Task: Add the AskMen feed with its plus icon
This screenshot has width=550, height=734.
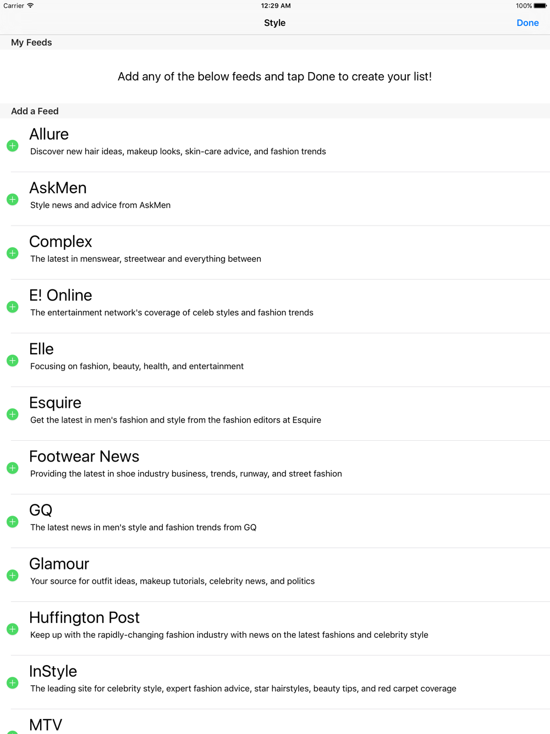Action: (13, 199)
